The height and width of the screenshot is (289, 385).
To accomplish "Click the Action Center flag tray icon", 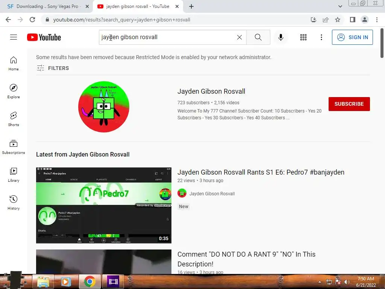I will point(338,282).
